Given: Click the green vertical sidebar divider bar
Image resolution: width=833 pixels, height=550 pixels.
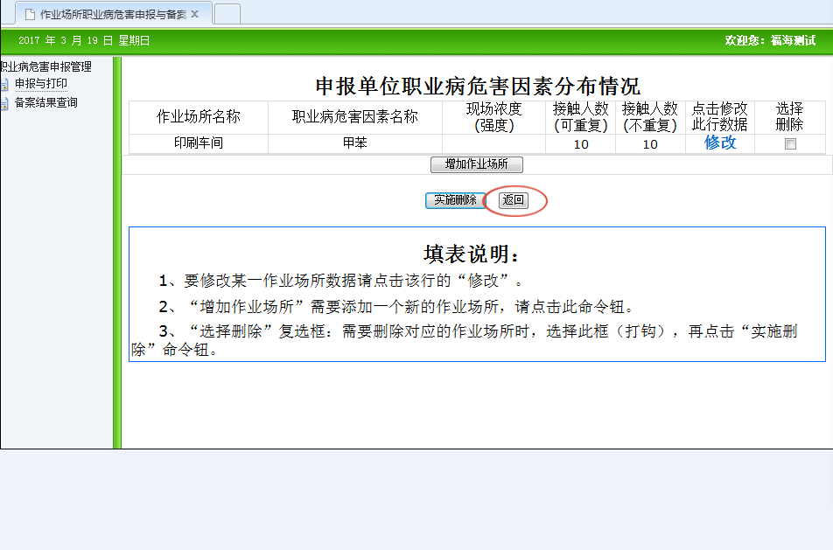Looking at the screenshot, I should click(116, 254).
